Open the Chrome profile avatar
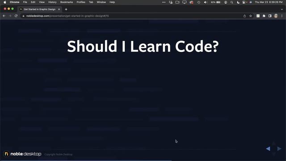This screenshot has width=286, height=161. coord(276,16)
